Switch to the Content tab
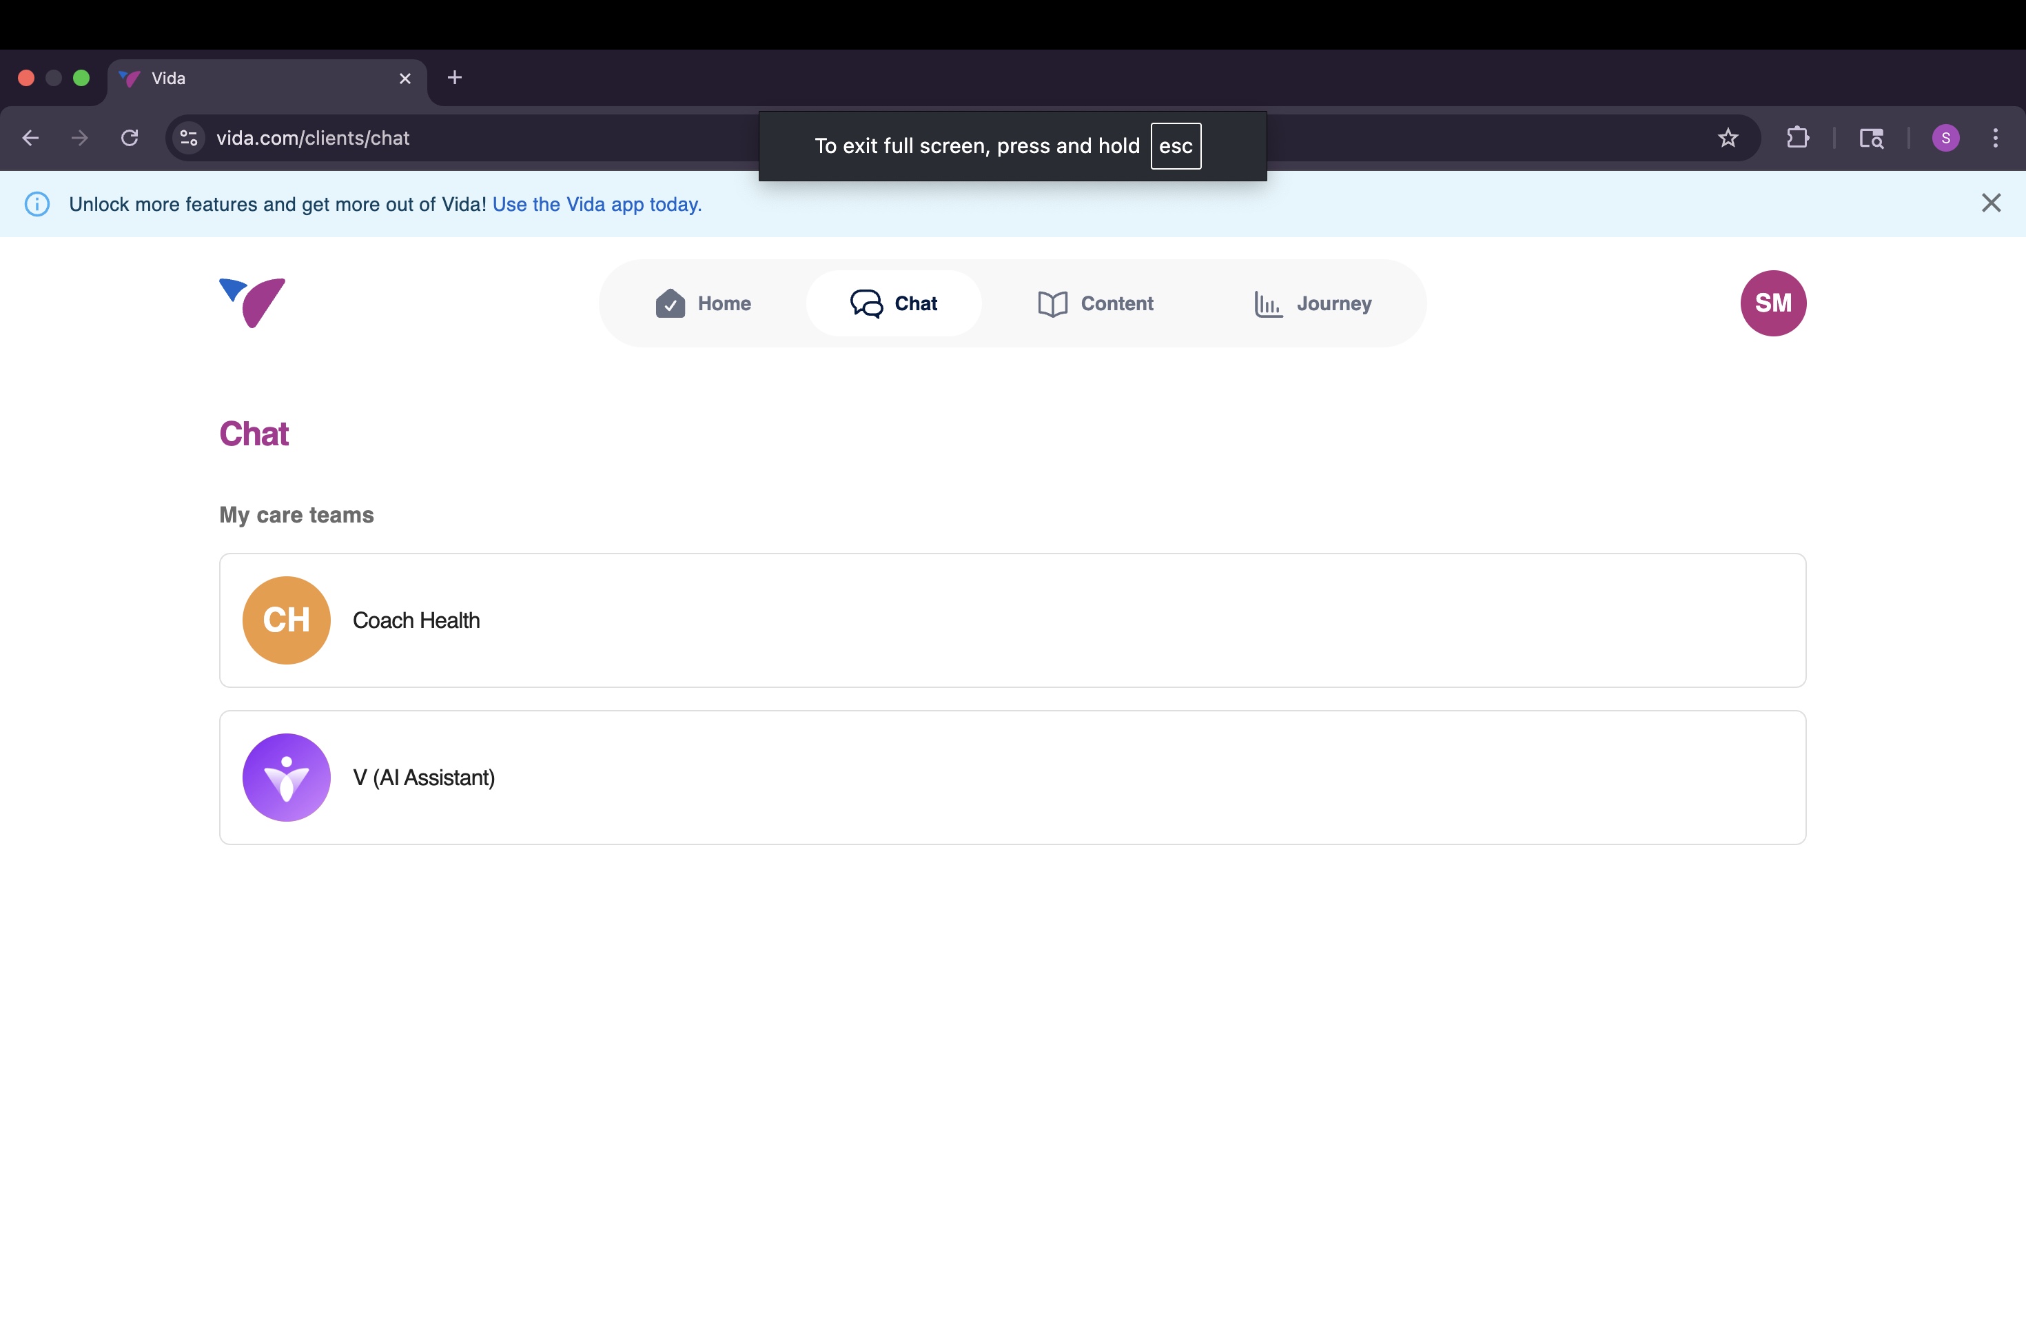Image resolution: width=2026 pixels, height=1318 pixels. pos(1095,303)
